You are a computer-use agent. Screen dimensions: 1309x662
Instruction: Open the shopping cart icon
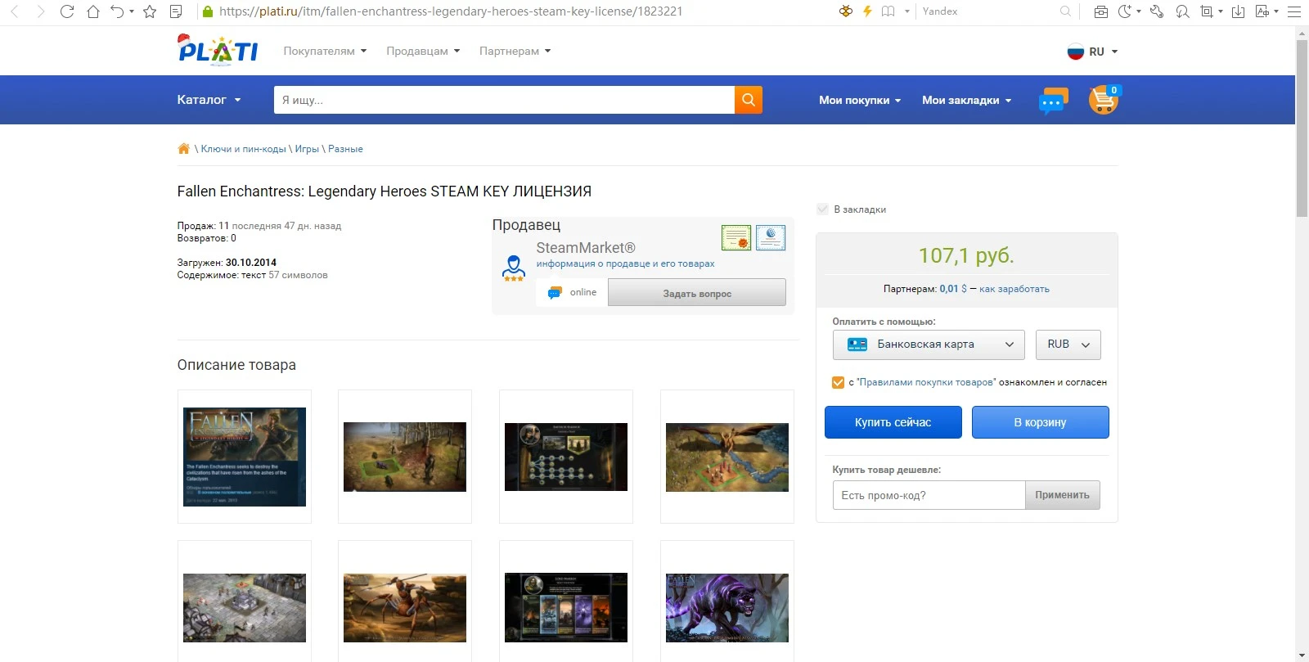click(1104, 100)
